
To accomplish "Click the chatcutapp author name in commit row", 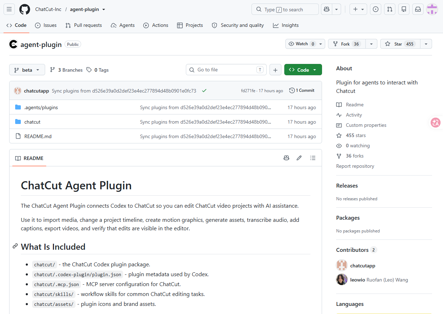I will [36, 91].
